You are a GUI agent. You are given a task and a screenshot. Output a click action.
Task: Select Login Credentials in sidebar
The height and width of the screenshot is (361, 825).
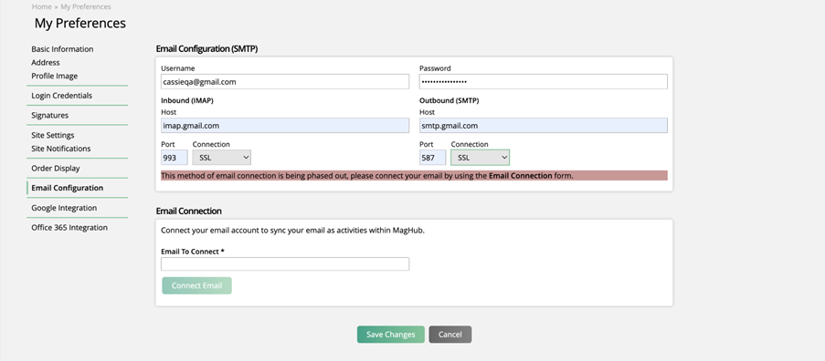coord(61,96)
